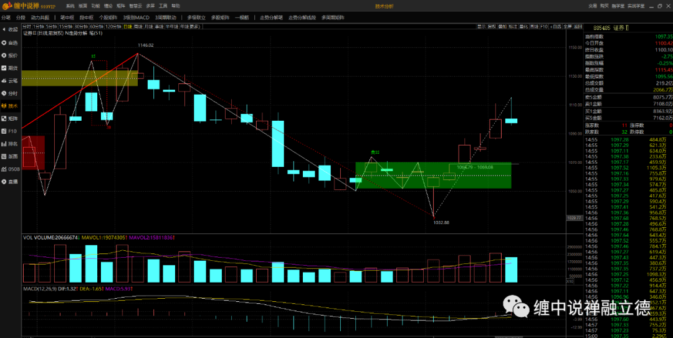The width and height of the screenshot is (673, 338).
Task: Click 画线 drawing tools button
Action: (534, 27)
